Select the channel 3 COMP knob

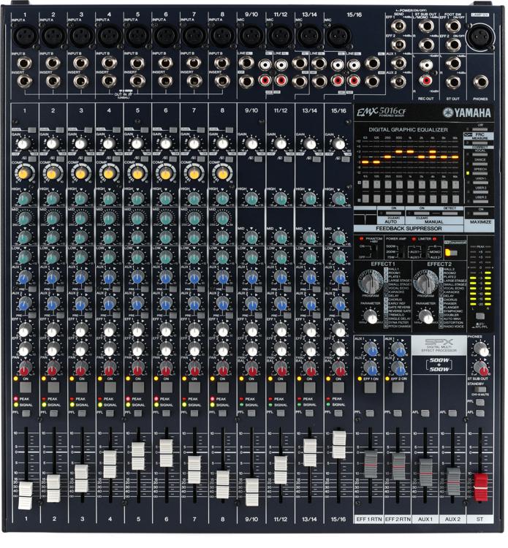tap(80, 173)
